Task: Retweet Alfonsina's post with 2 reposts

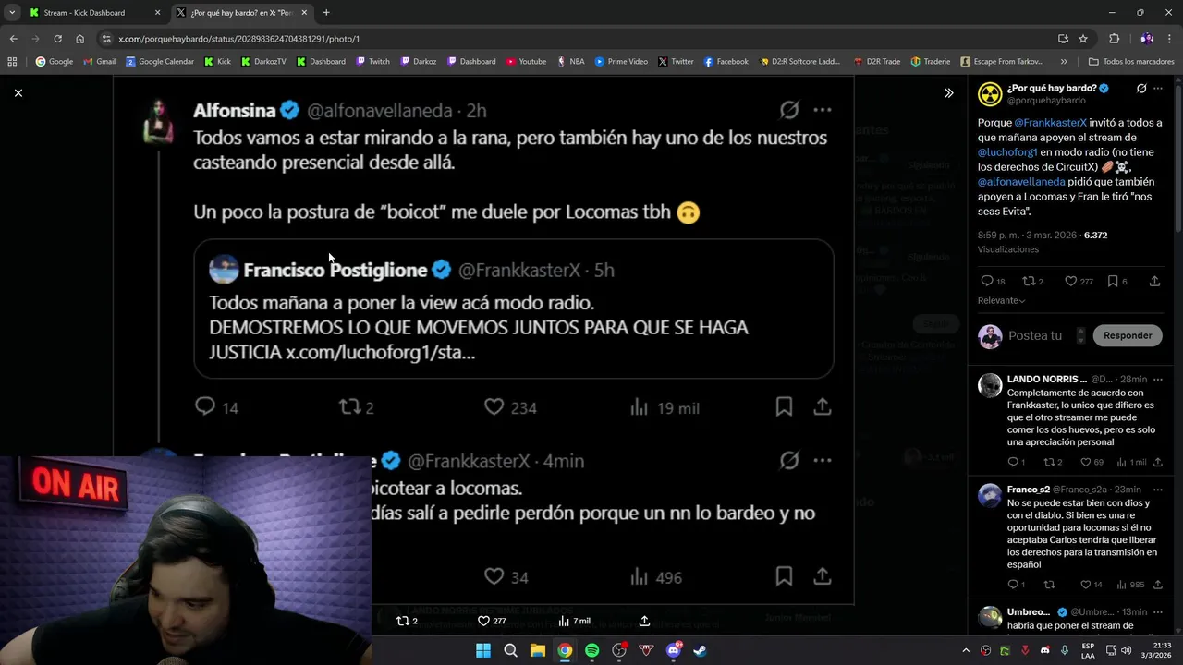Action: pyautogui.click(x=356, y=407)
